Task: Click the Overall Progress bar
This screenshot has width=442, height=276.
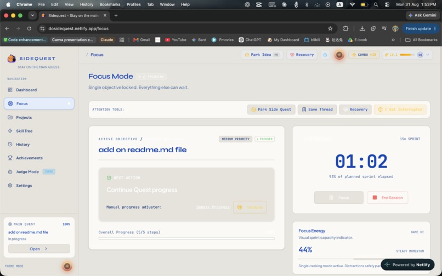Action: [x=186, y=239]
